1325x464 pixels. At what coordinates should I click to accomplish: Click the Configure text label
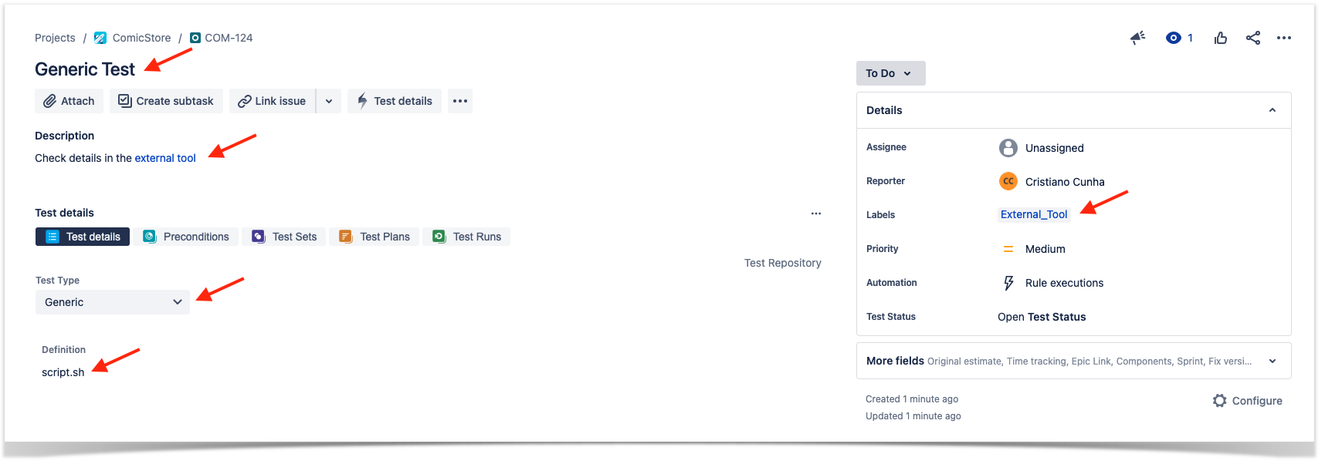click(1257, 401)
